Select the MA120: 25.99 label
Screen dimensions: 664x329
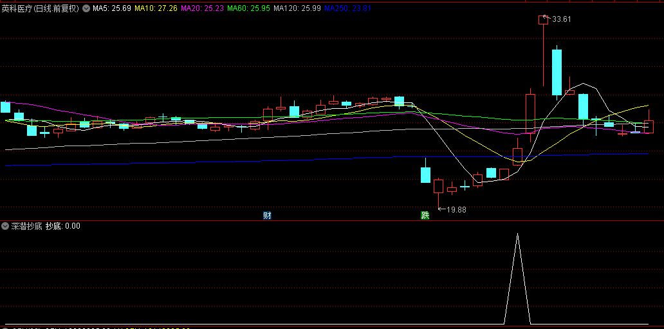click(297, 8)
